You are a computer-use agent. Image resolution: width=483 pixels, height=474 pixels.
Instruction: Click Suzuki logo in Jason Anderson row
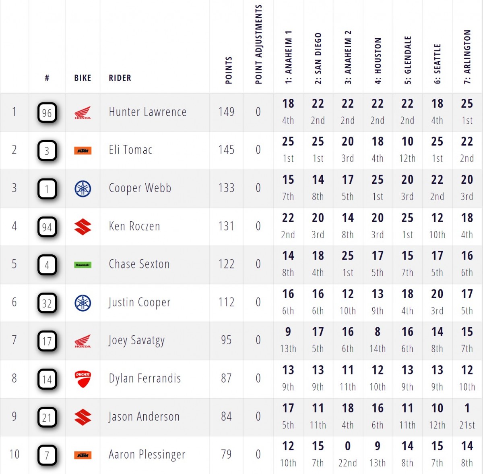click(x=83, y=417)
